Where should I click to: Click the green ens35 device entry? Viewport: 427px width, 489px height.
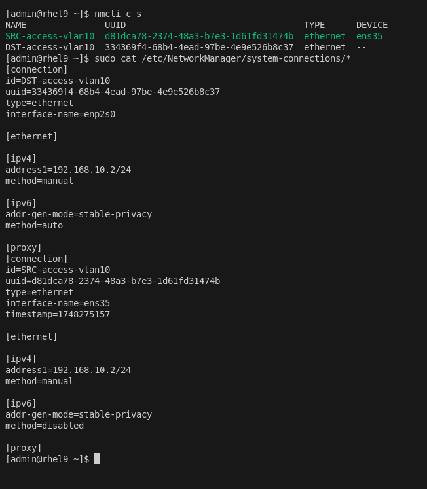(x=369, y=36)
